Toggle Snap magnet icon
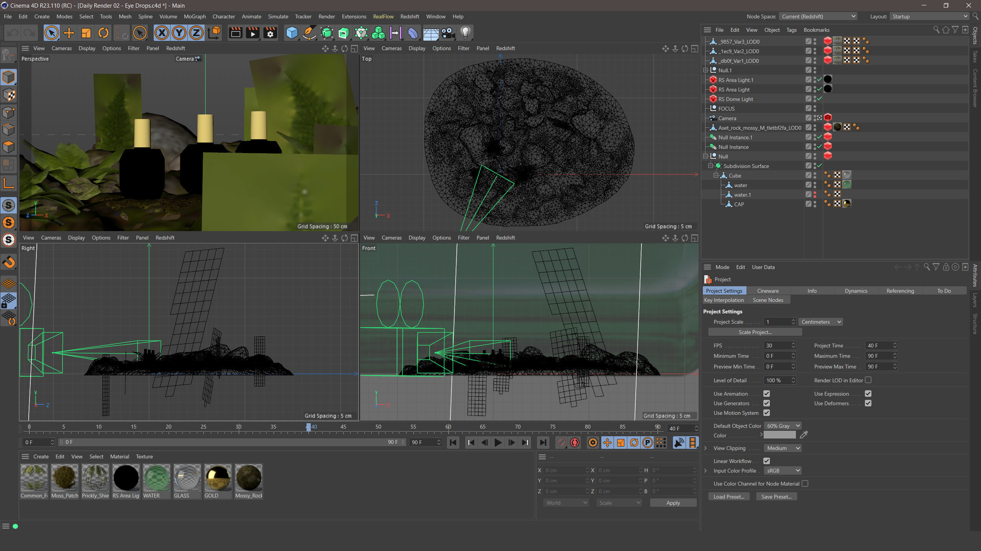 9,262
